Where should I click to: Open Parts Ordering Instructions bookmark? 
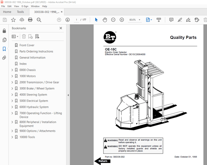click(36, 52)
